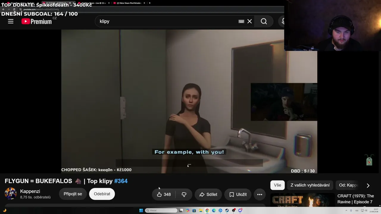Open a new browser tab with plus
The height and width of the screenshot is (214, 381).
tap(149, 3)
